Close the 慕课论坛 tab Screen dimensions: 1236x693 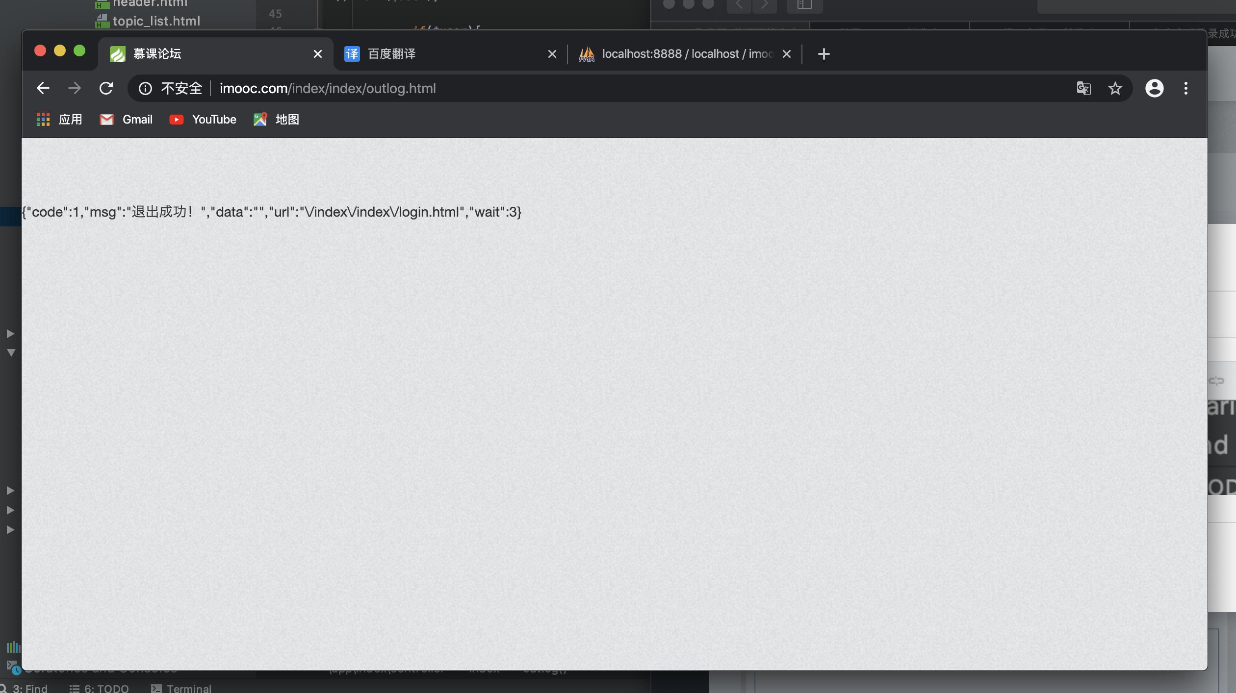tap(318, 54)
